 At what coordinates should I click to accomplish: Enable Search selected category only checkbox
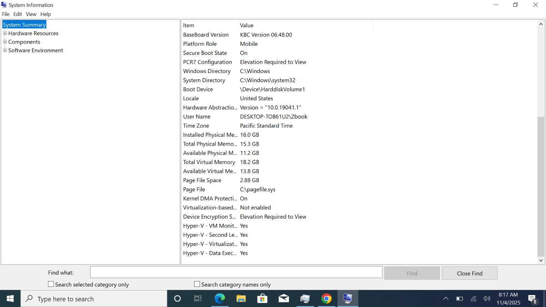[51, 284]
